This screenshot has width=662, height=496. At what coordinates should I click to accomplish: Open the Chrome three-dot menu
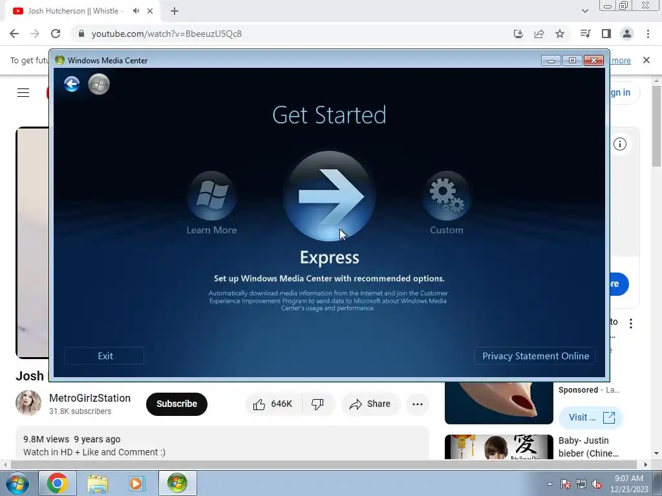tap(648, 34)
